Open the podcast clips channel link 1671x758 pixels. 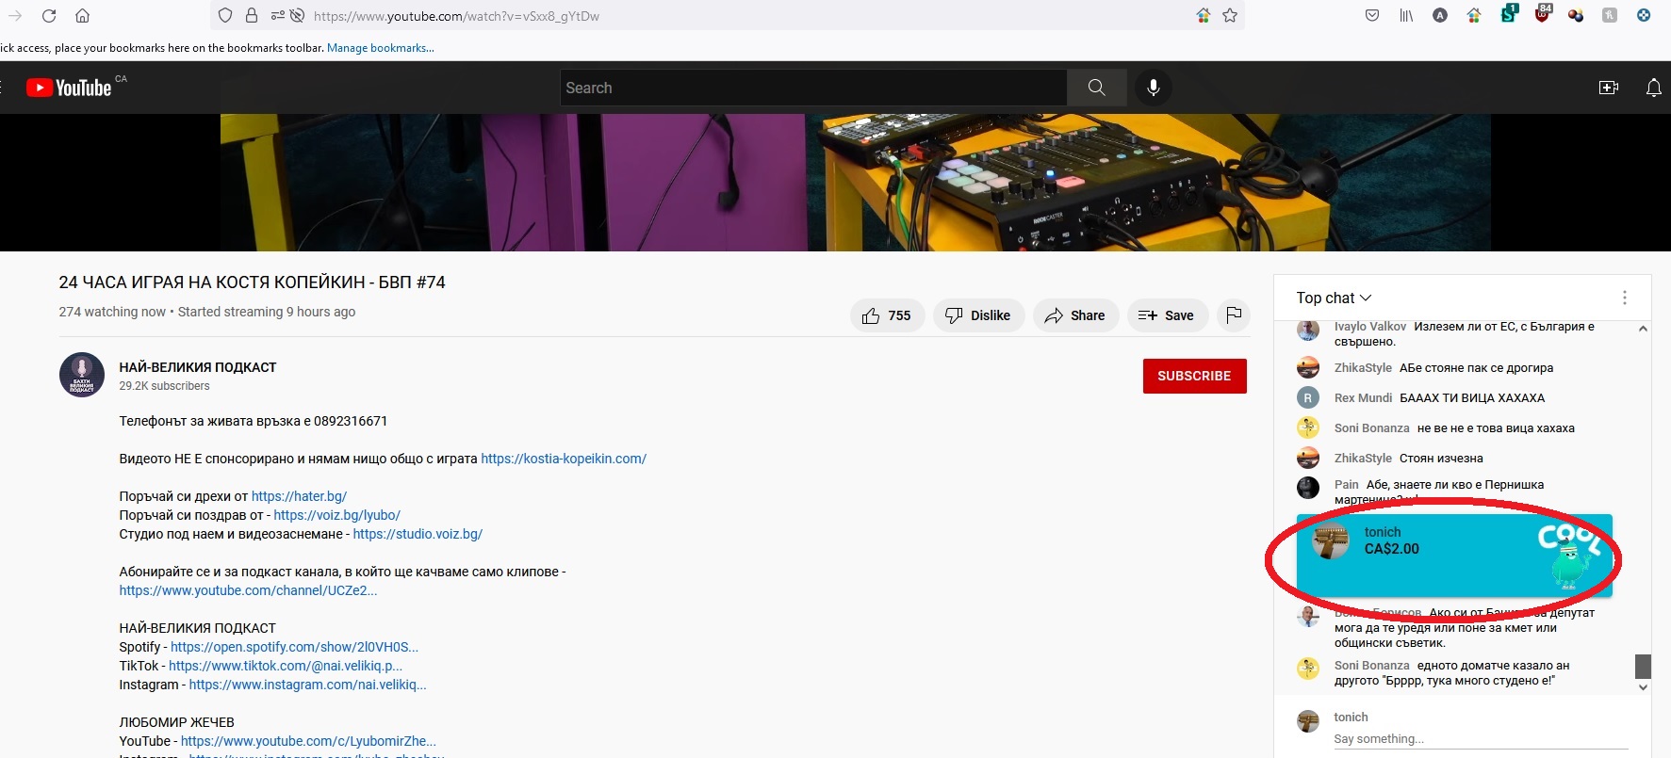(x=248, y=590)
